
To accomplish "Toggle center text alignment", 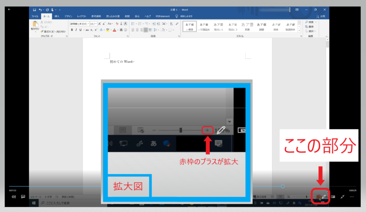I will tap(137, 30).
